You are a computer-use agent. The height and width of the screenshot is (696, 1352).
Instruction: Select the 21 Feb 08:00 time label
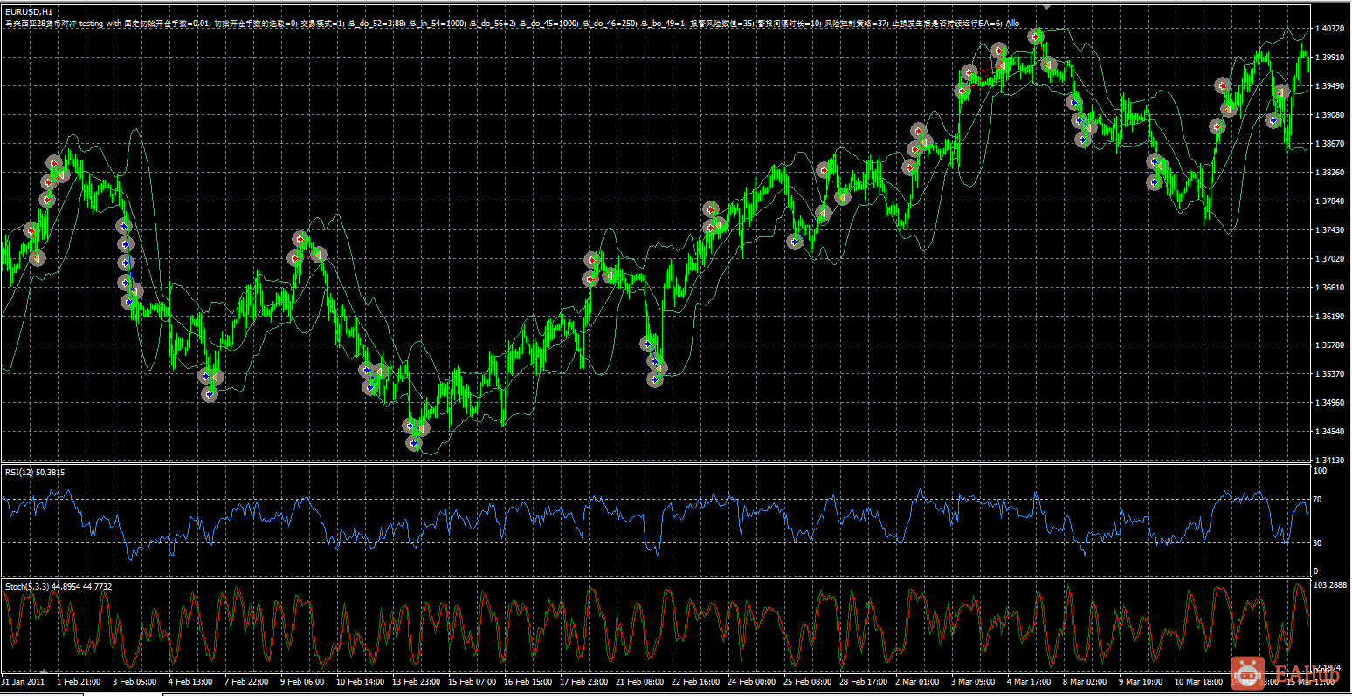click(x=639, y=681)
